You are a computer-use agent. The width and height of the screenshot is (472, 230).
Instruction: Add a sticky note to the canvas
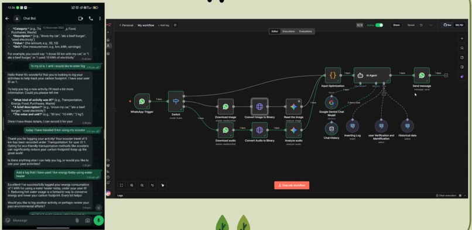pos(462,58)
